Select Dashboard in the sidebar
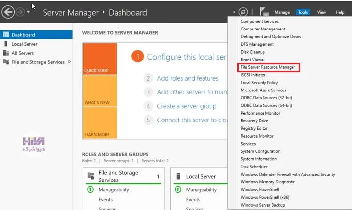 (x=36, y=35)
